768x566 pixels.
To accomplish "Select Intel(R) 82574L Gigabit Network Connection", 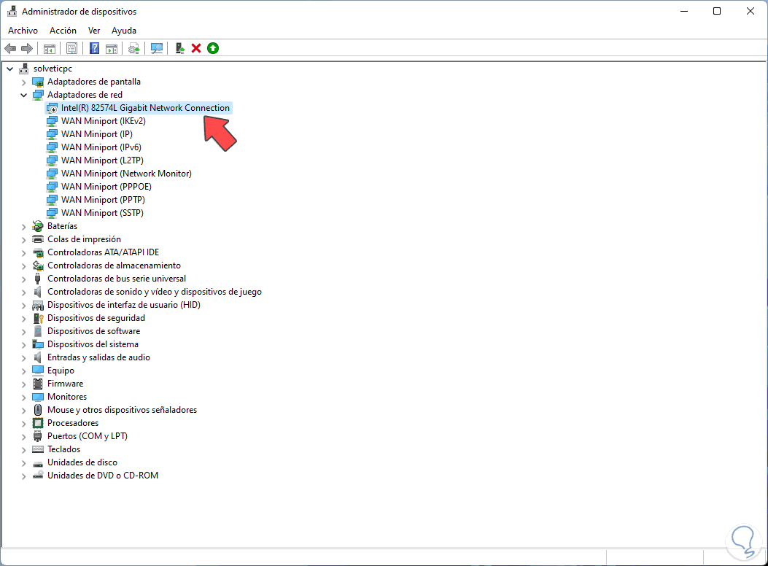I will click(145, 108).
